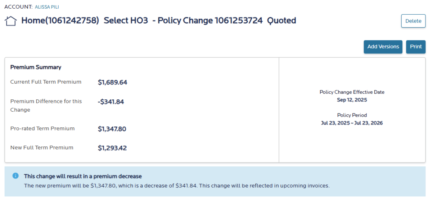Click the Add Versions button

pos(383,47)
